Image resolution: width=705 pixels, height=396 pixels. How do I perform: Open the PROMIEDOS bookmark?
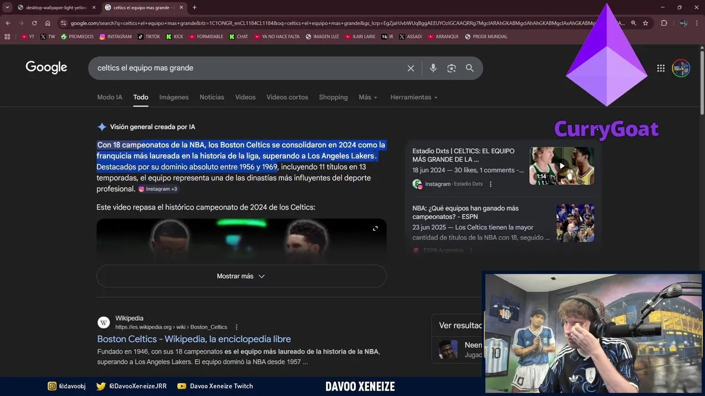77,37
